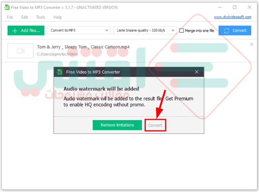Select the Tom & Jerry _ Sleepy Tom file name

pos(83,47)
